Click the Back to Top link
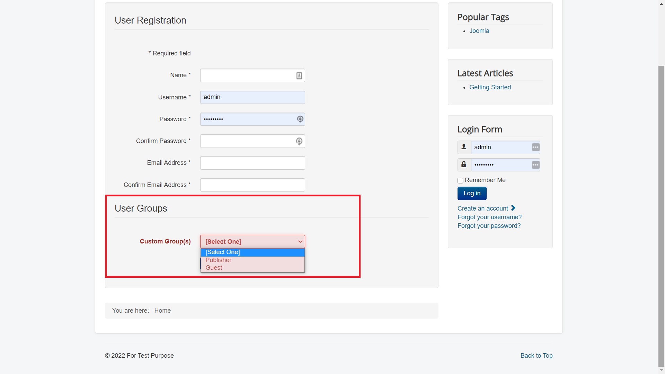 pyautogui.click(x=536, y=356)
